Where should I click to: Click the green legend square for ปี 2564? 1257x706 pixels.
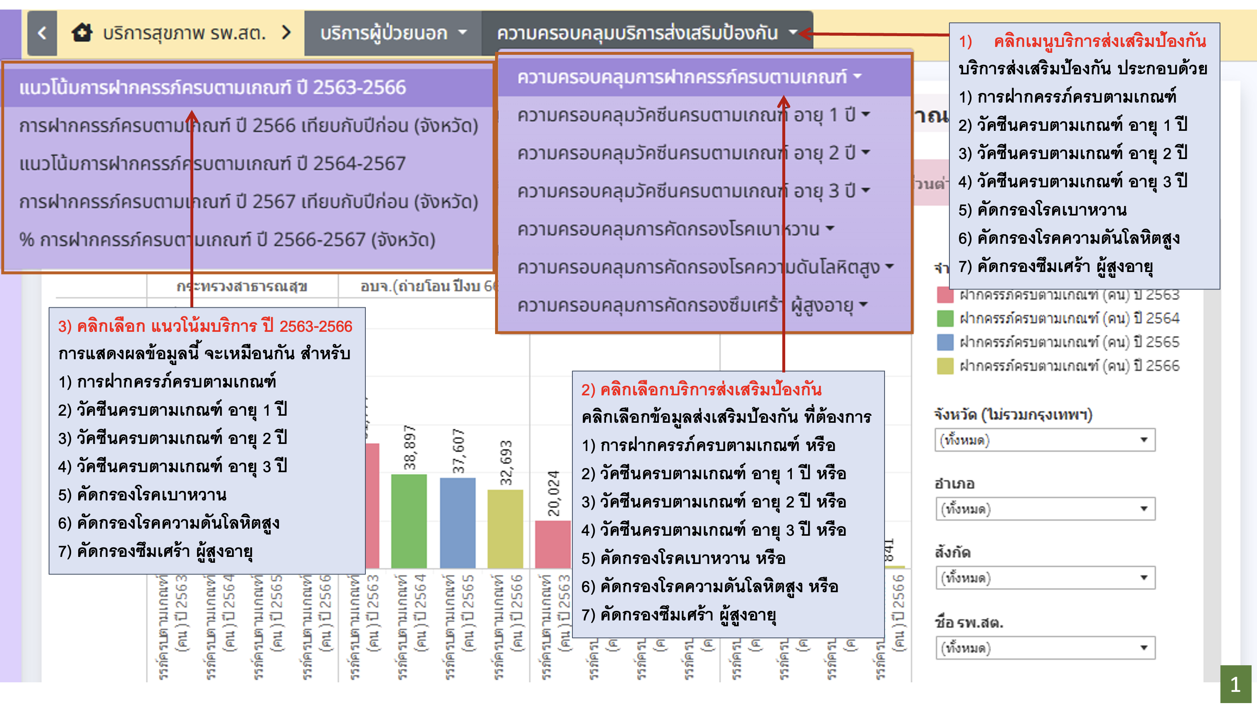pos(945,319)
